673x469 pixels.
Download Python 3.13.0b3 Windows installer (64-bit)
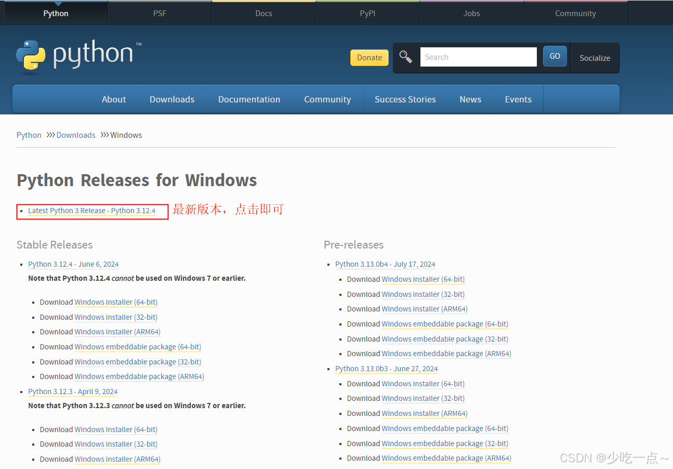click(x=423, y=384)
